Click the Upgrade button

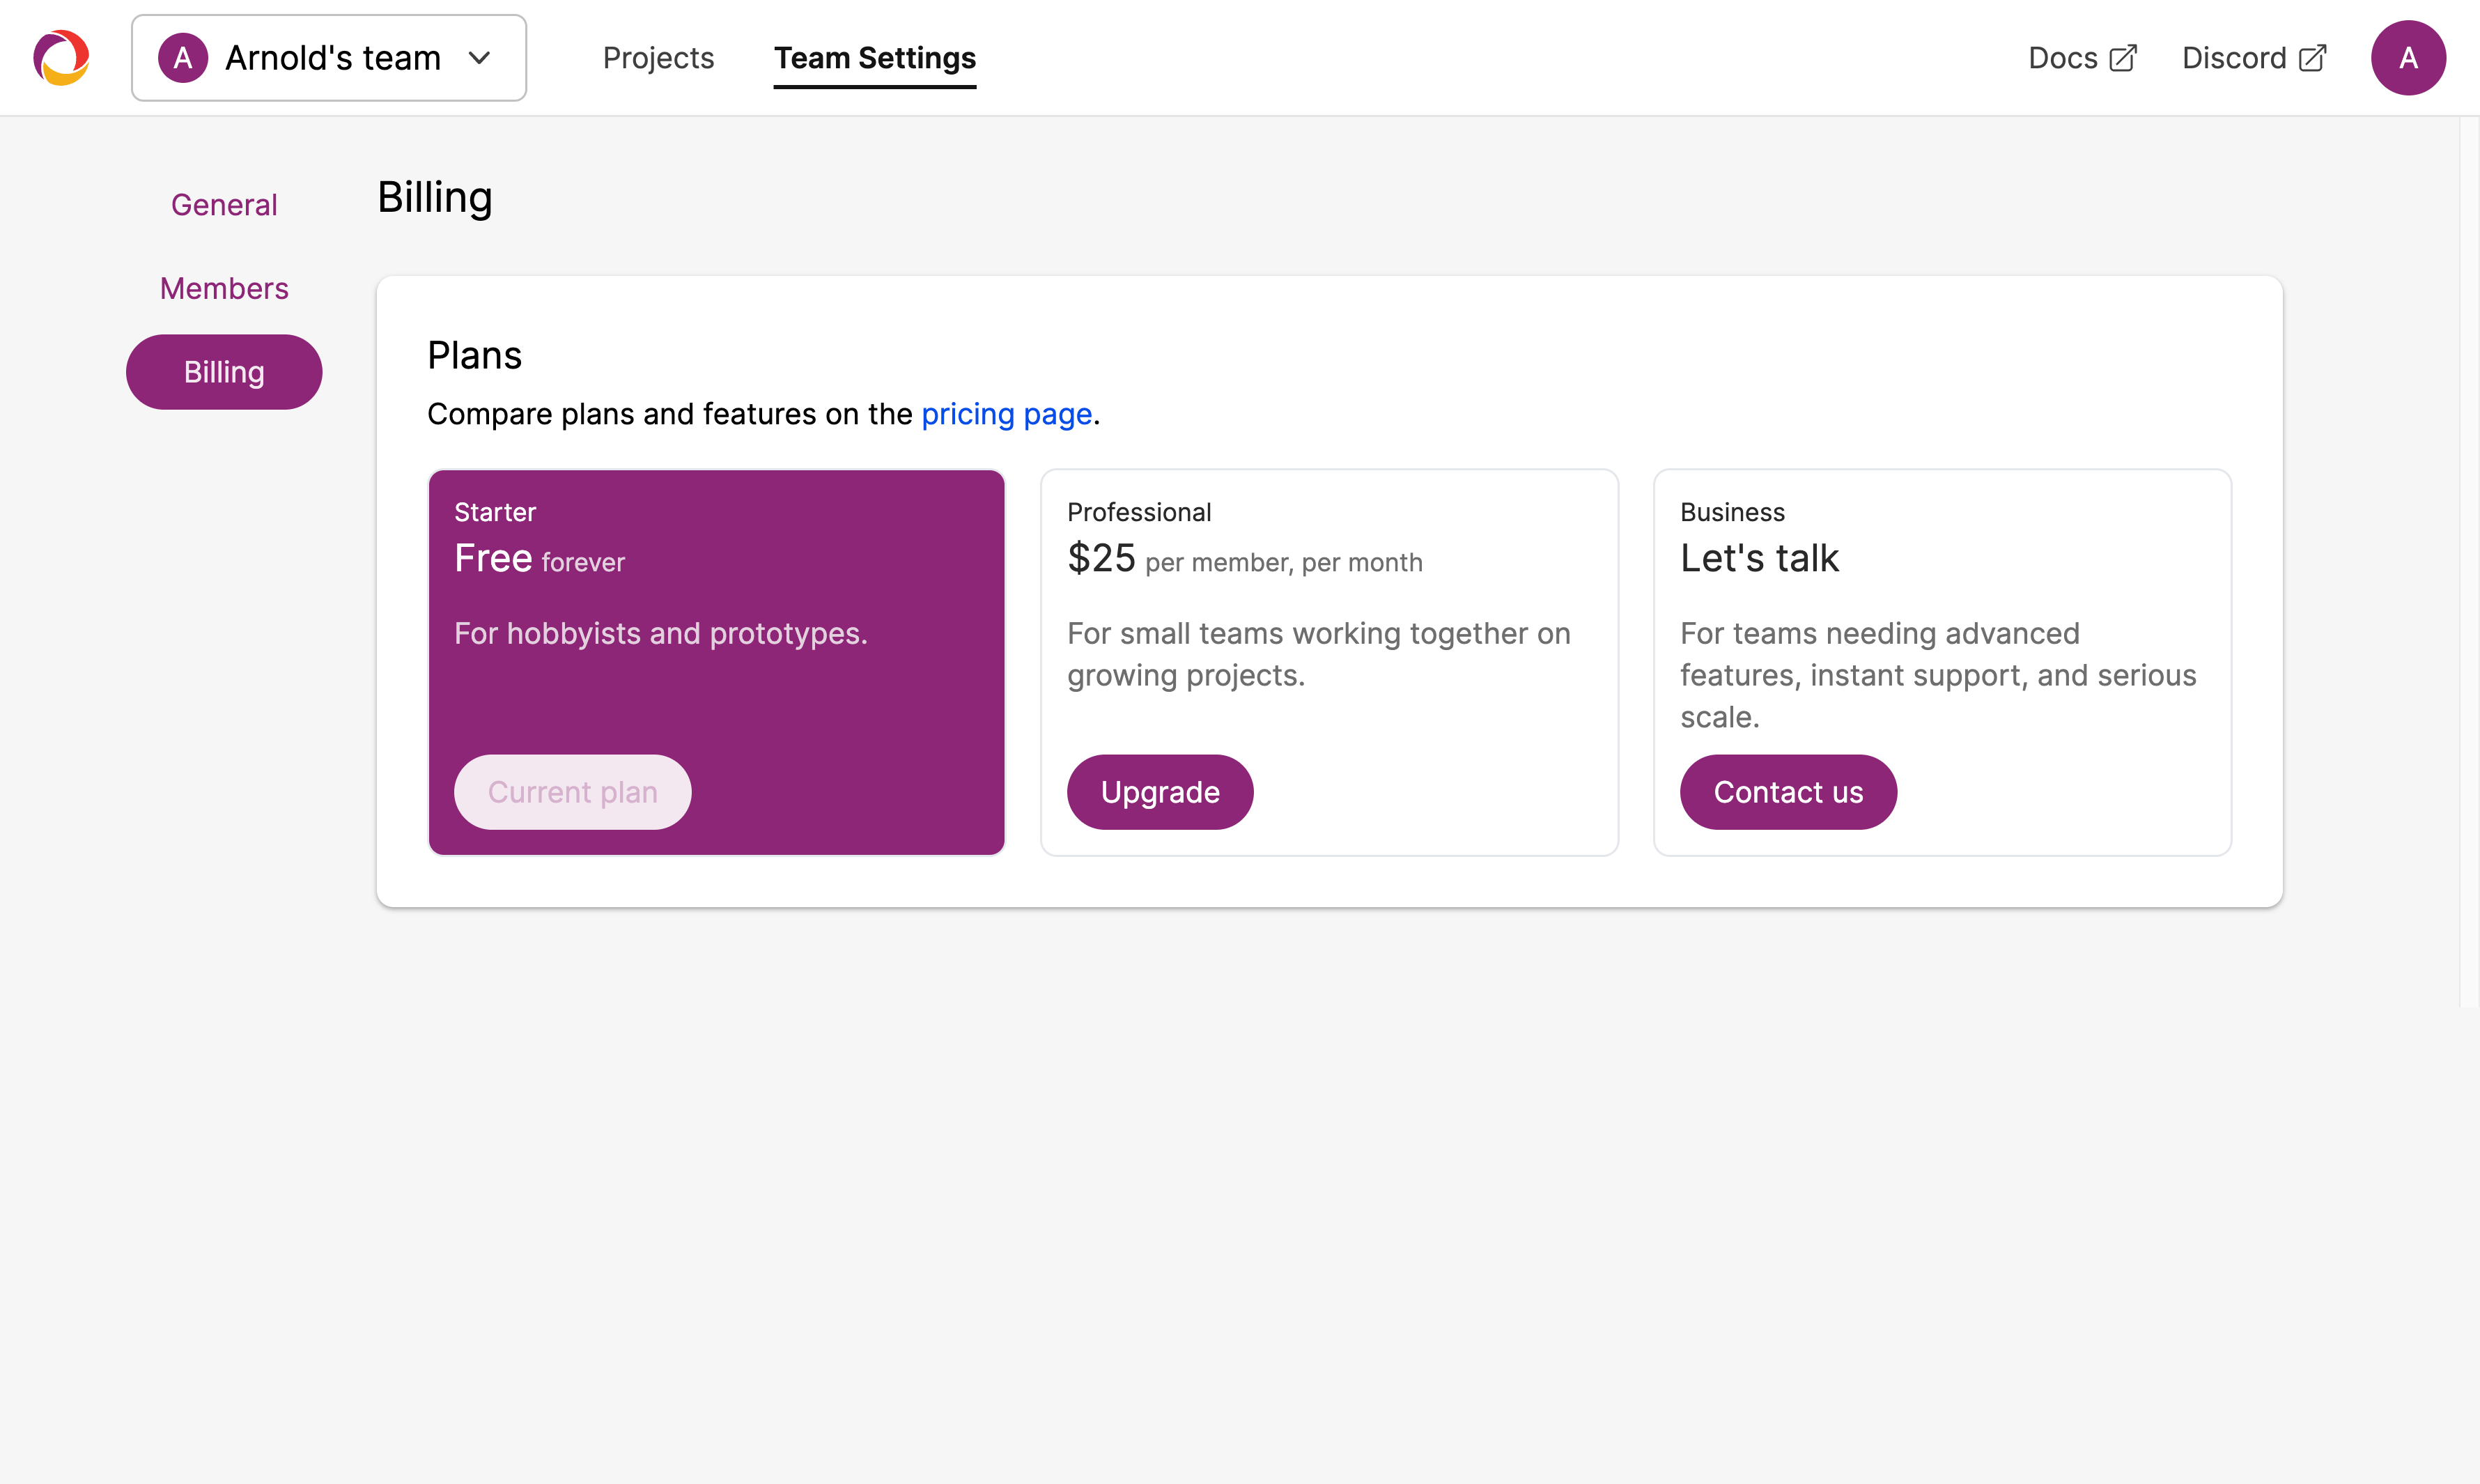click(x=1159, y=792)
